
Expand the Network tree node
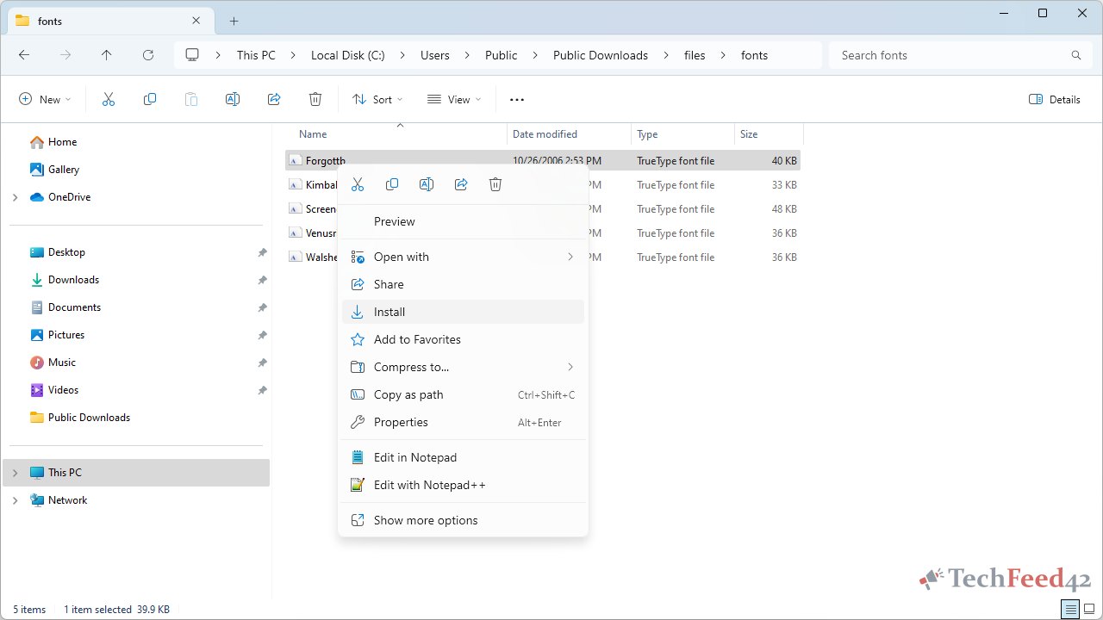tap(15, 500)
